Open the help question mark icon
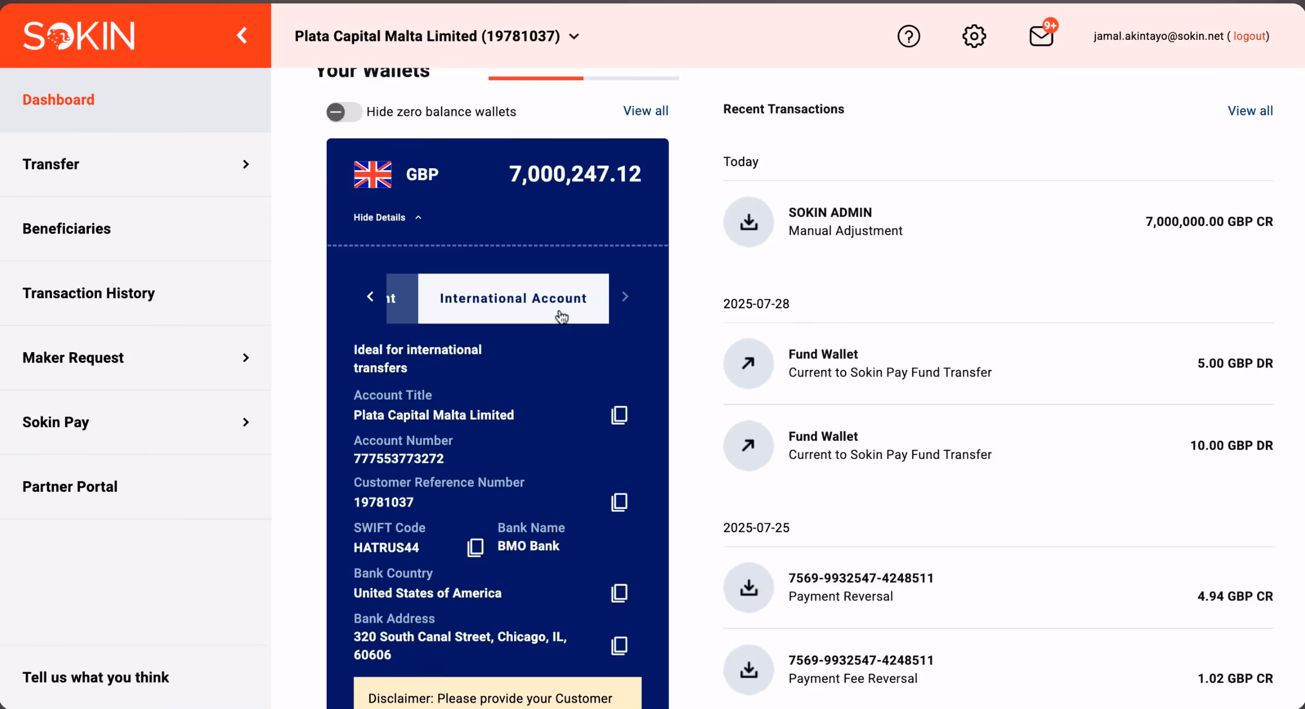Screen dimensions: 1305x709 [x=908, y=36]
